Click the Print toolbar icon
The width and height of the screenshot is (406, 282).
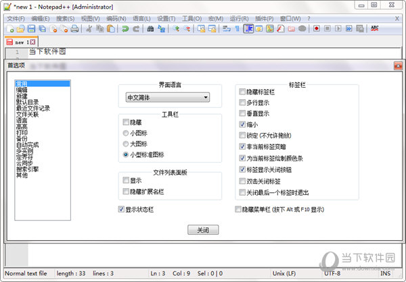click(74, 28)
